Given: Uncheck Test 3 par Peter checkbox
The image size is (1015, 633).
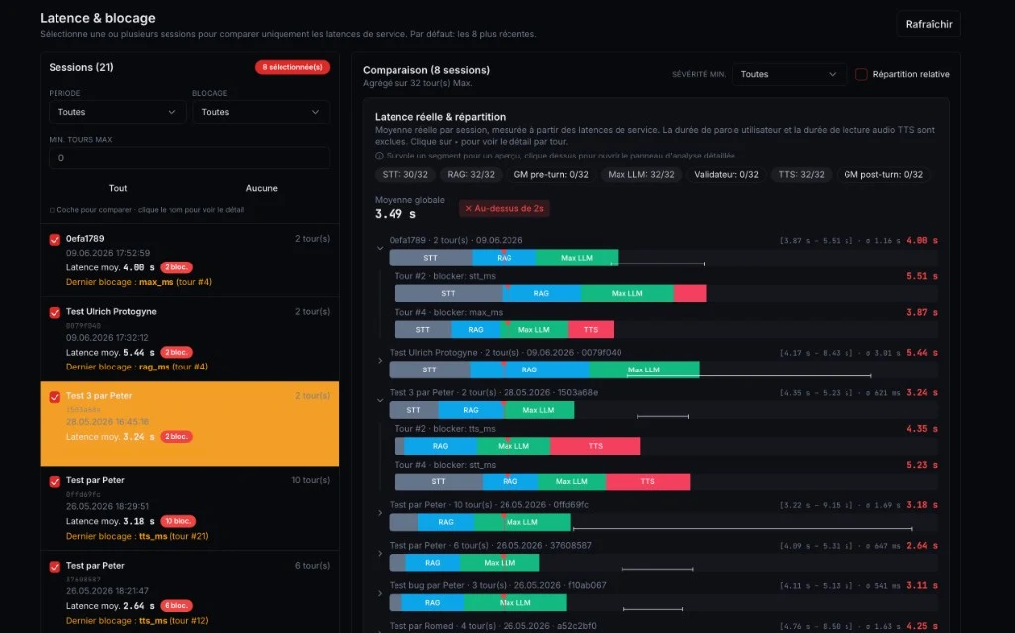Looking at the screenshot, I should [x=56, y=397].
